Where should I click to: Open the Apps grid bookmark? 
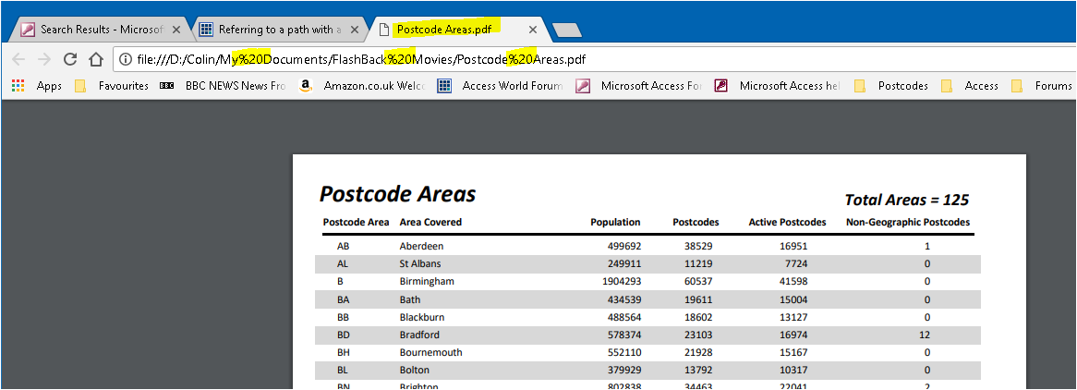click(36, 86)
